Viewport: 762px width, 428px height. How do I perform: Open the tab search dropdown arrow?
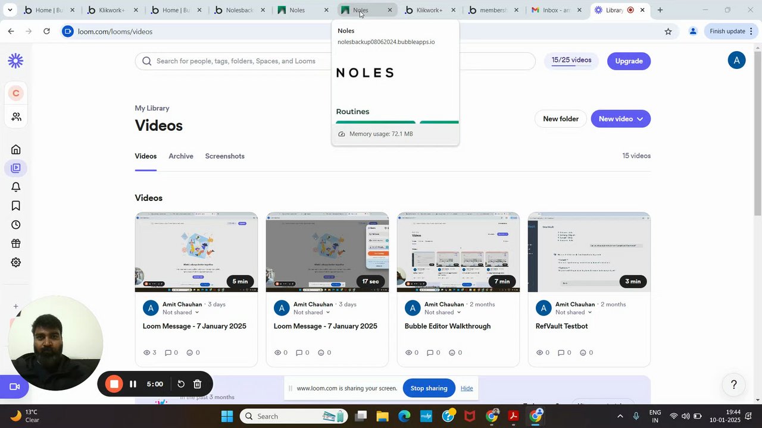point(10,10)
